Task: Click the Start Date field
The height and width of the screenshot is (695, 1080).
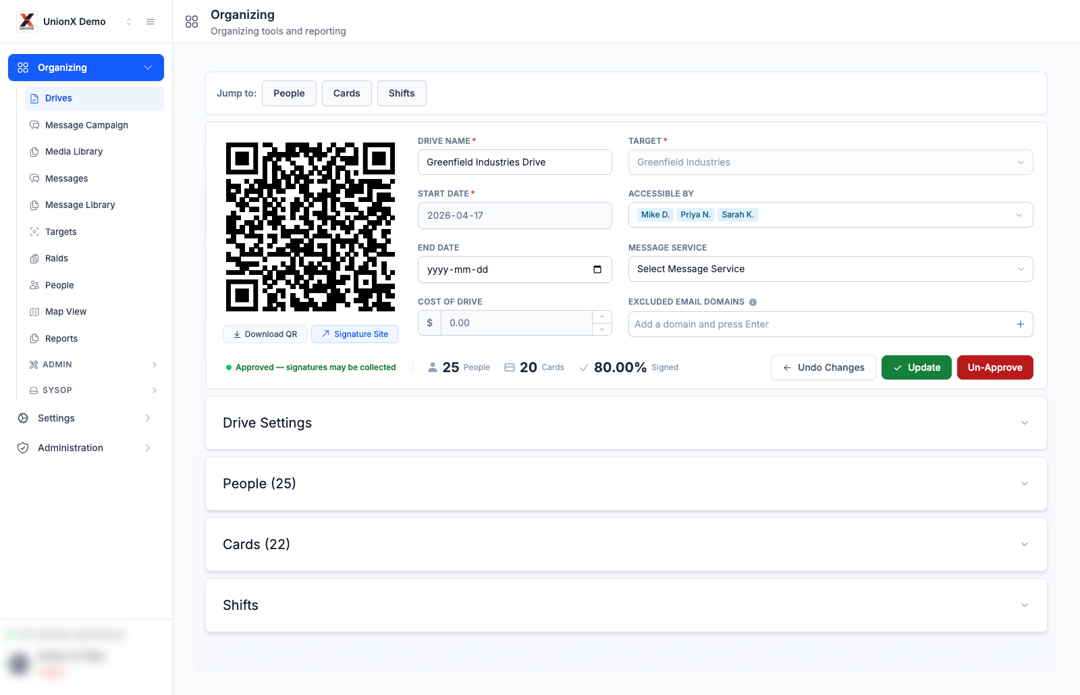Action: pyautogui.click(x=515, y=215)
